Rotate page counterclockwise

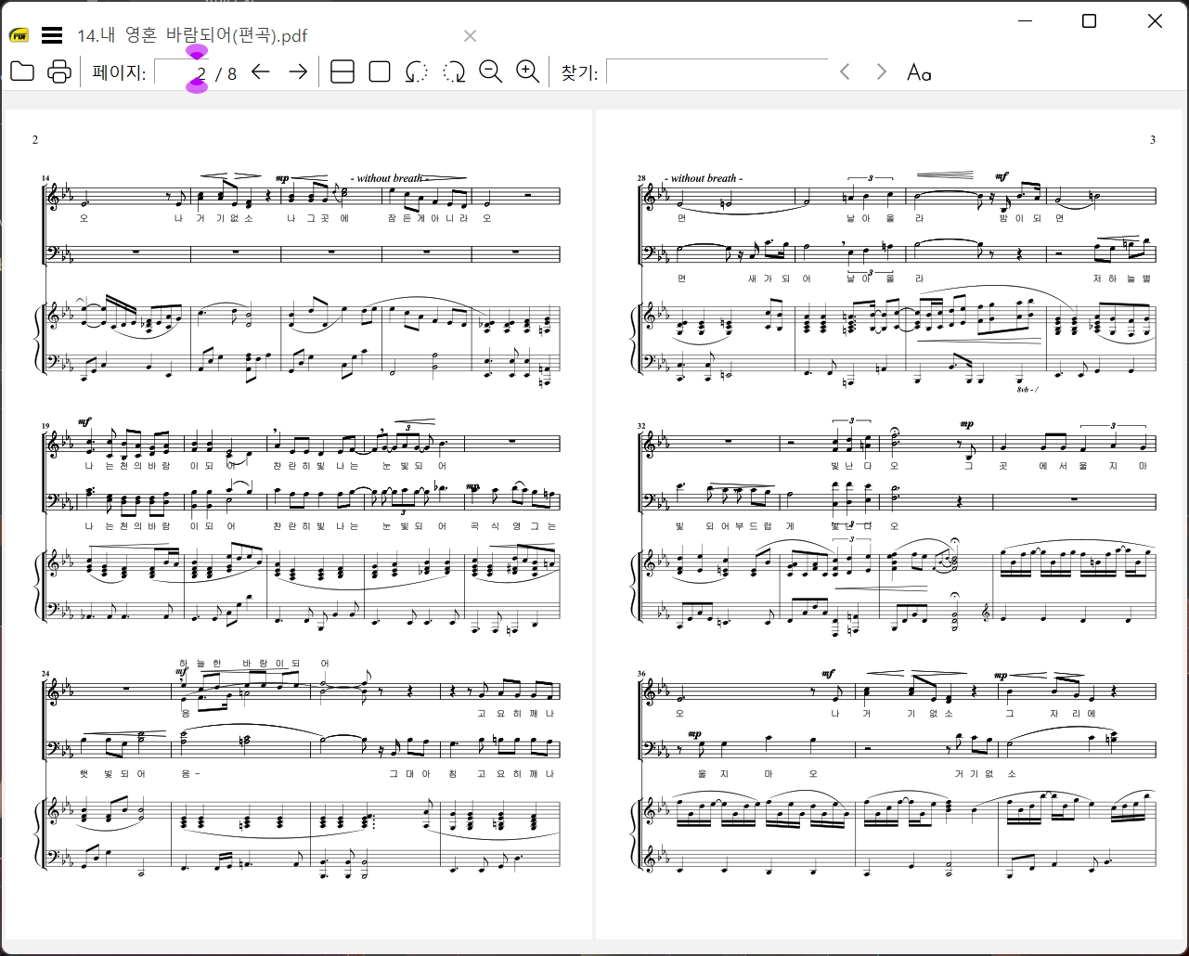point(417,71)
